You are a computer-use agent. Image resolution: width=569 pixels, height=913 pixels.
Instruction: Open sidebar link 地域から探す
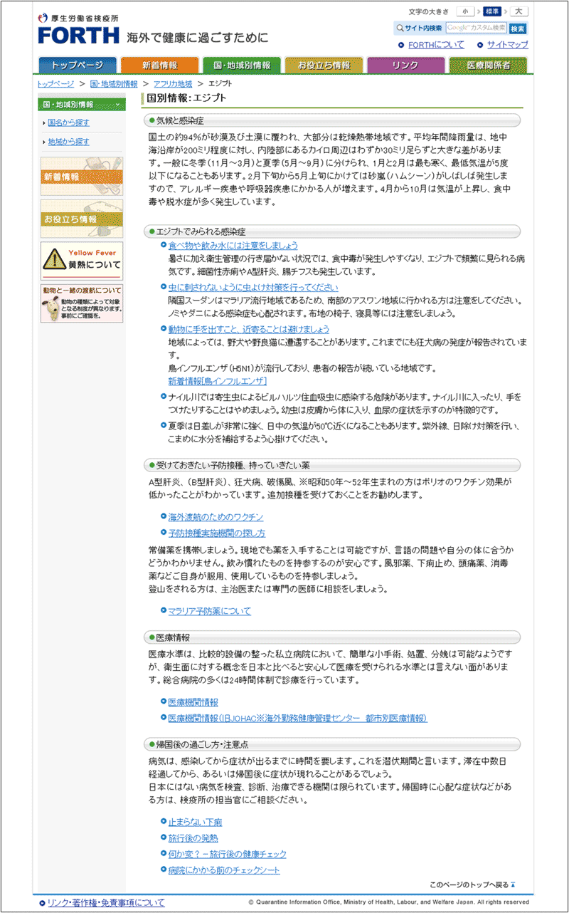tap(68, 142)
